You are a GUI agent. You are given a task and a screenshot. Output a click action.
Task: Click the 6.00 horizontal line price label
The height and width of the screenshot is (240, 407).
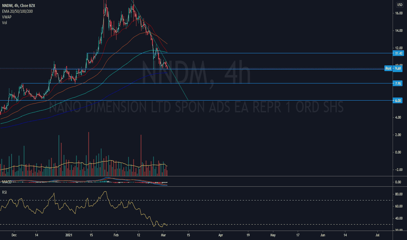pyautogui.click(x=398, y=100)
